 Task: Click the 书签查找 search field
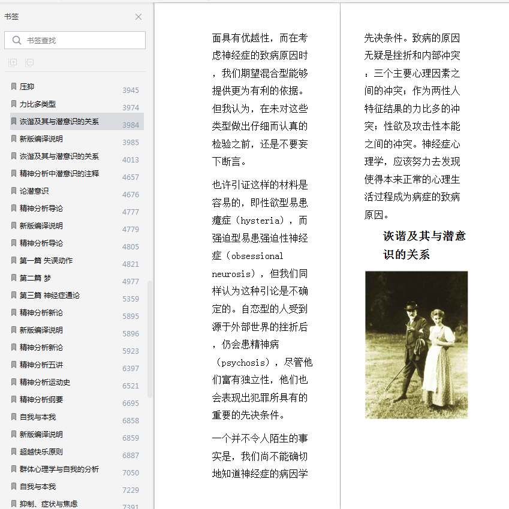[x=75, y=40]
